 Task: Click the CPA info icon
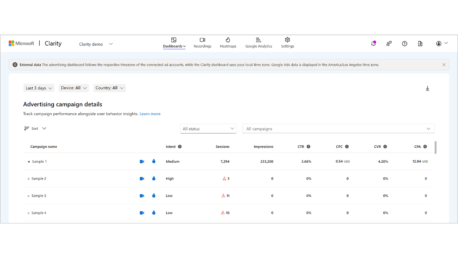[425, 147]
